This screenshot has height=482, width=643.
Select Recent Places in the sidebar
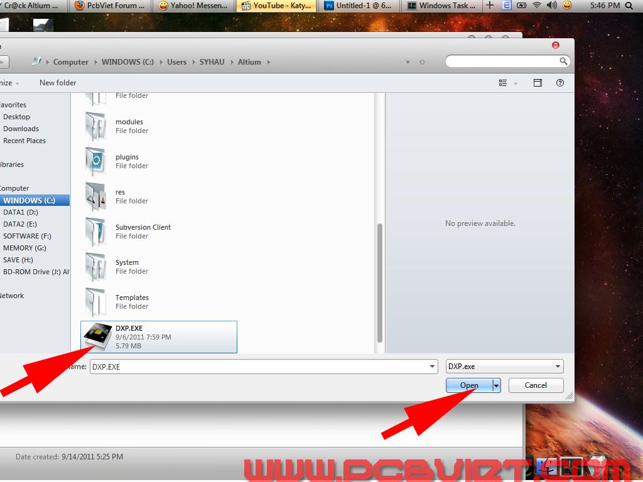[24, 141]
